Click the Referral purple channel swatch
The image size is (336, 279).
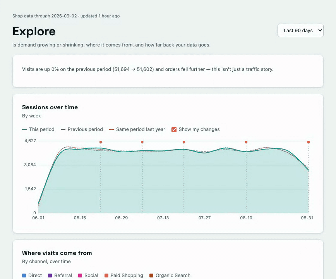50,276
